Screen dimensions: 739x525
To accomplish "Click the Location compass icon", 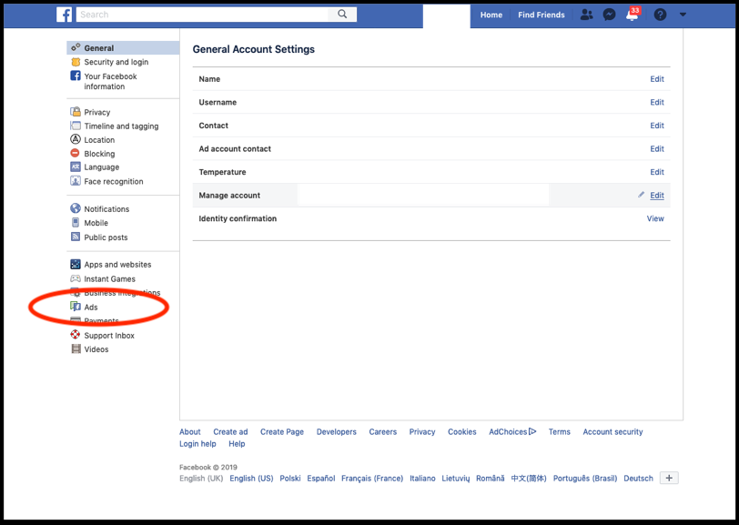I will tap(76, 139).
